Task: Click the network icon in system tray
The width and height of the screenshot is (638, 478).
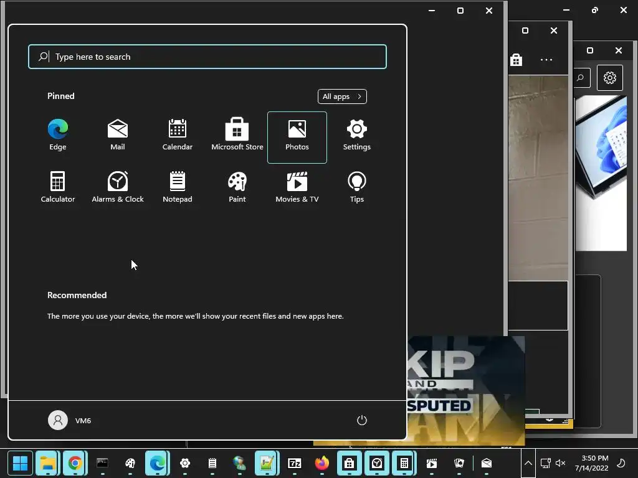Action: click(545, 463)
